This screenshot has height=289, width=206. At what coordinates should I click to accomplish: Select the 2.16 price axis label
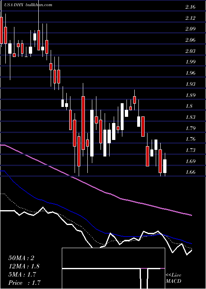[190, 7]
